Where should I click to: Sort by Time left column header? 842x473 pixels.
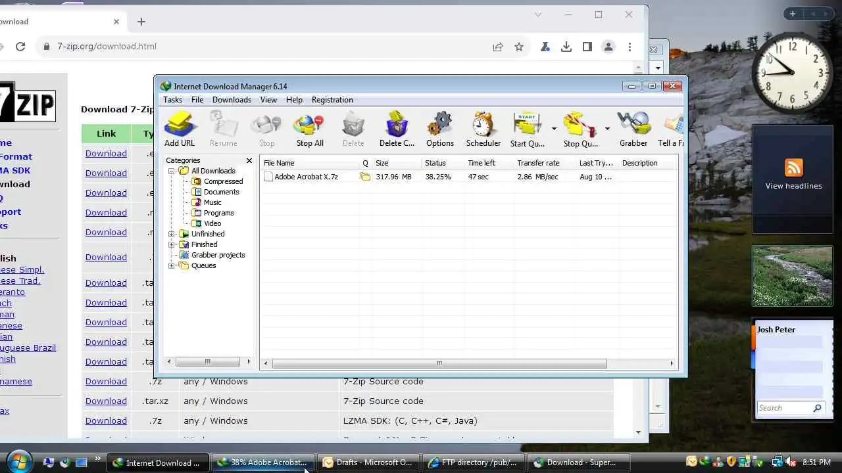489,163
